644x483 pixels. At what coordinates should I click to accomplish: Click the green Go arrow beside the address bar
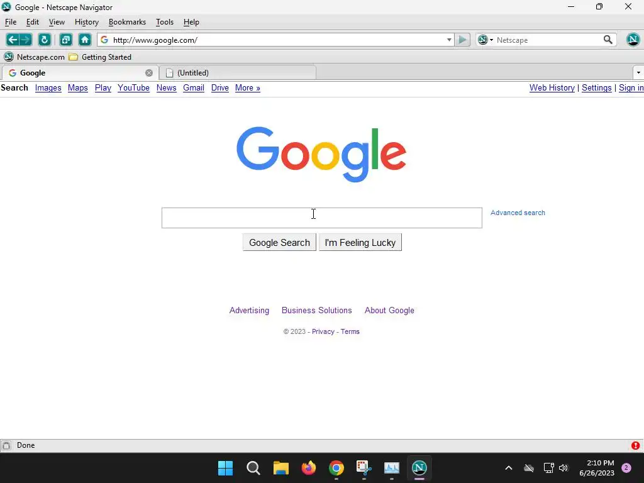[x=462, y=40]
